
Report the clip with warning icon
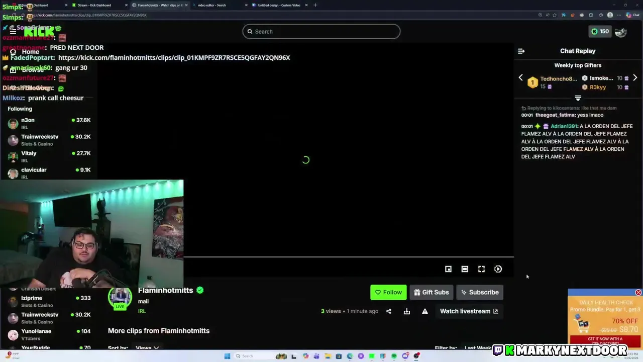[x=425, y=311]
